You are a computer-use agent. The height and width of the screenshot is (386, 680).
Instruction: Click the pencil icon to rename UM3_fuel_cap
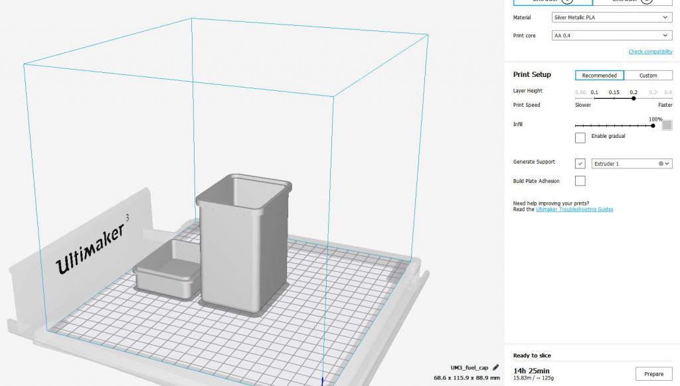(495, 367)
